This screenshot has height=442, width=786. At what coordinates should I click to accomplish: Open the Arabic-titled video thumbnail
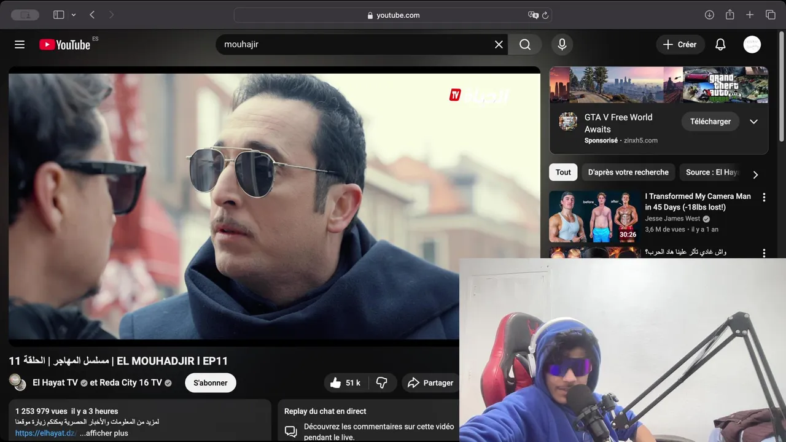pos(594,252)
